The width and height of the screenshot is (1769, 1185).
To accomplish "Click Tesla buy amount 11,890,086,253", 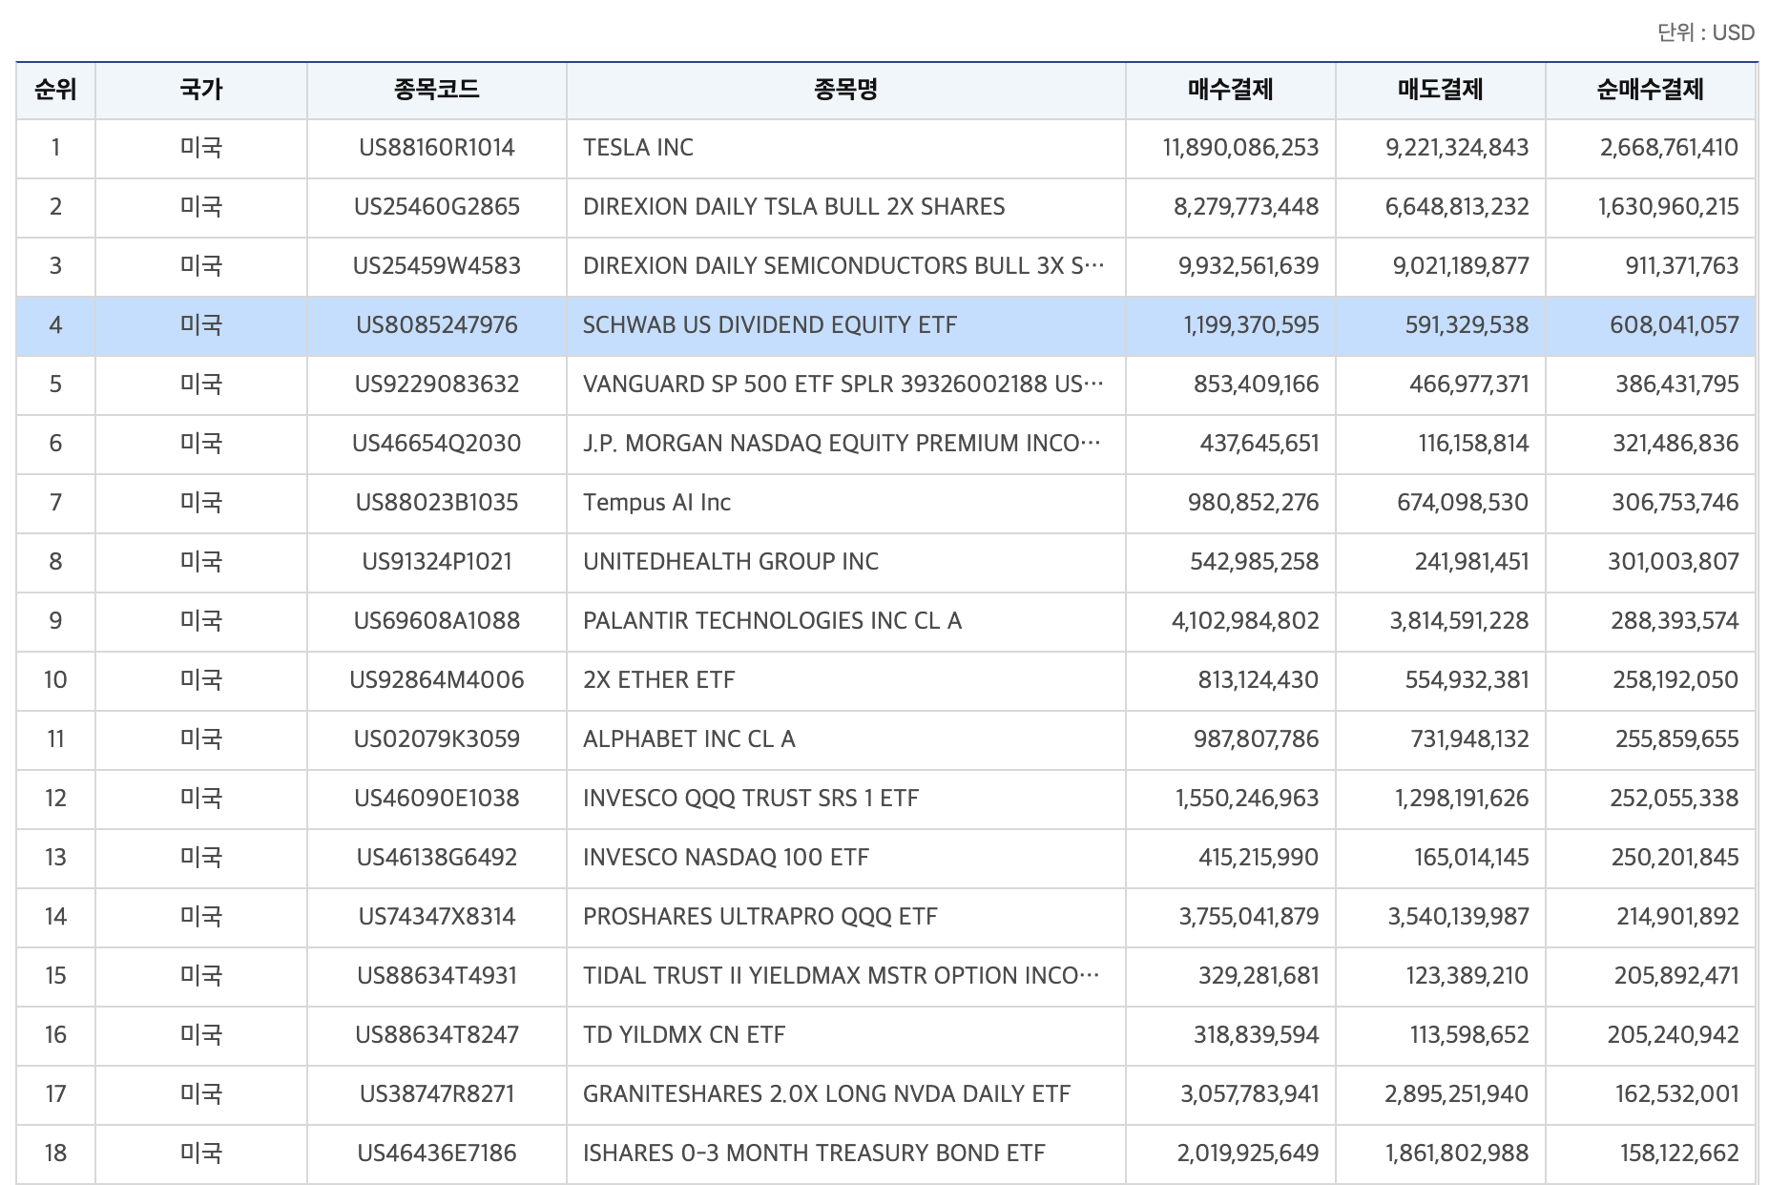I will (1240, 148).
